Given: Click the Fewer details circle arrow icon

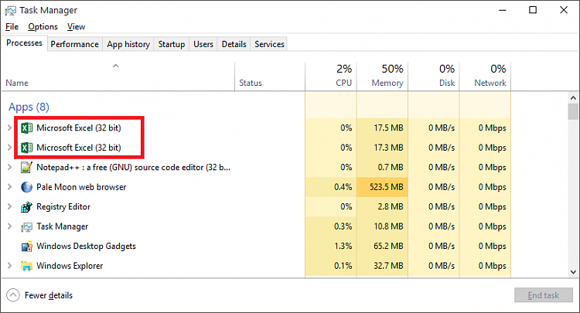Looking at the screenshot, I should tap(13, 295).
